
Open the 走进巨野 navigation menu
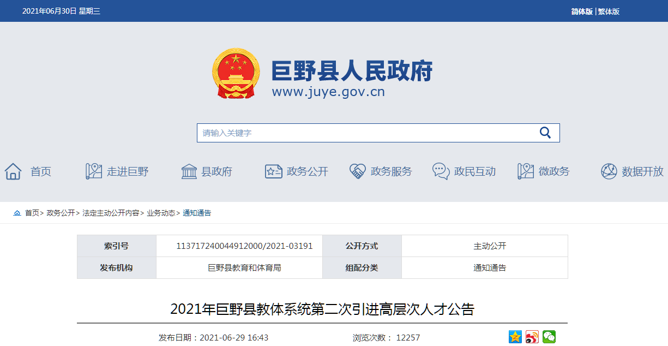[127, 171]
